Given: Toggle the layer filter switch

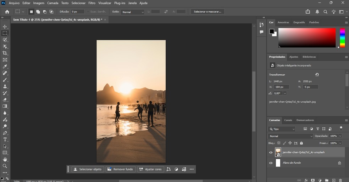Looking at the screenshot, I should click(341, 128).
